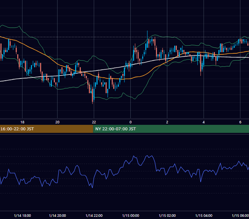Click the '2' hour label on the upper axis
This screenshot has height=219, width=249.
(x=167, y=122)
